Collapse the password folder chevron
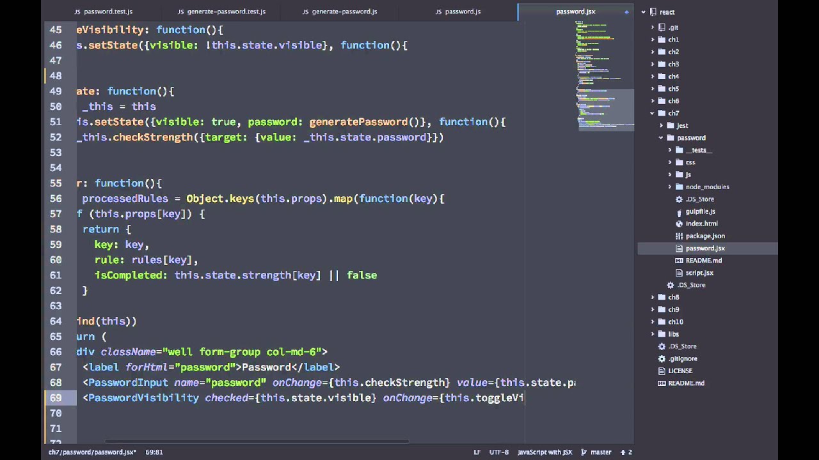This screenshot has width=819, height=460. (x=662, y=138)
